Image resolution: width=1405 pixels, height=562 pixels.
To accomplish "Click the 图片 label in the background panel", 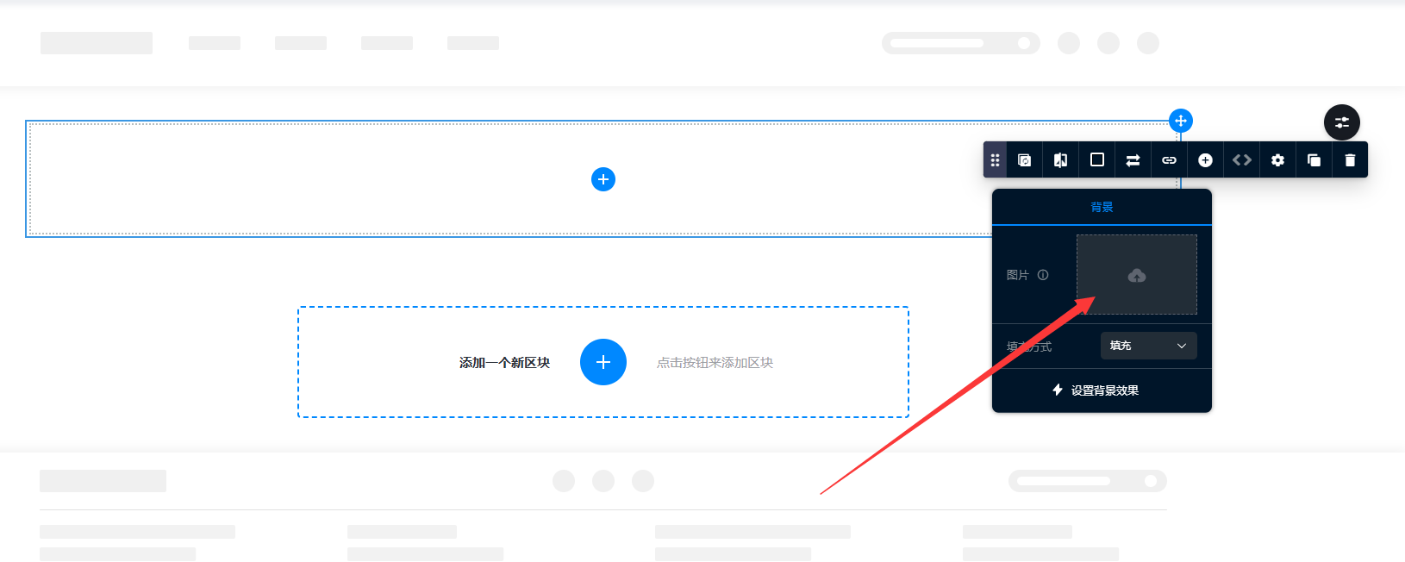I will (x=1018, y=275).
